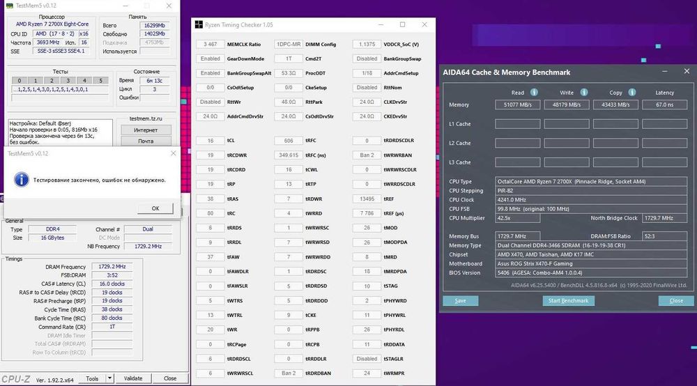
Task: Click TestMem5 Всего 16299Mb value
Action: click(154, 25)
